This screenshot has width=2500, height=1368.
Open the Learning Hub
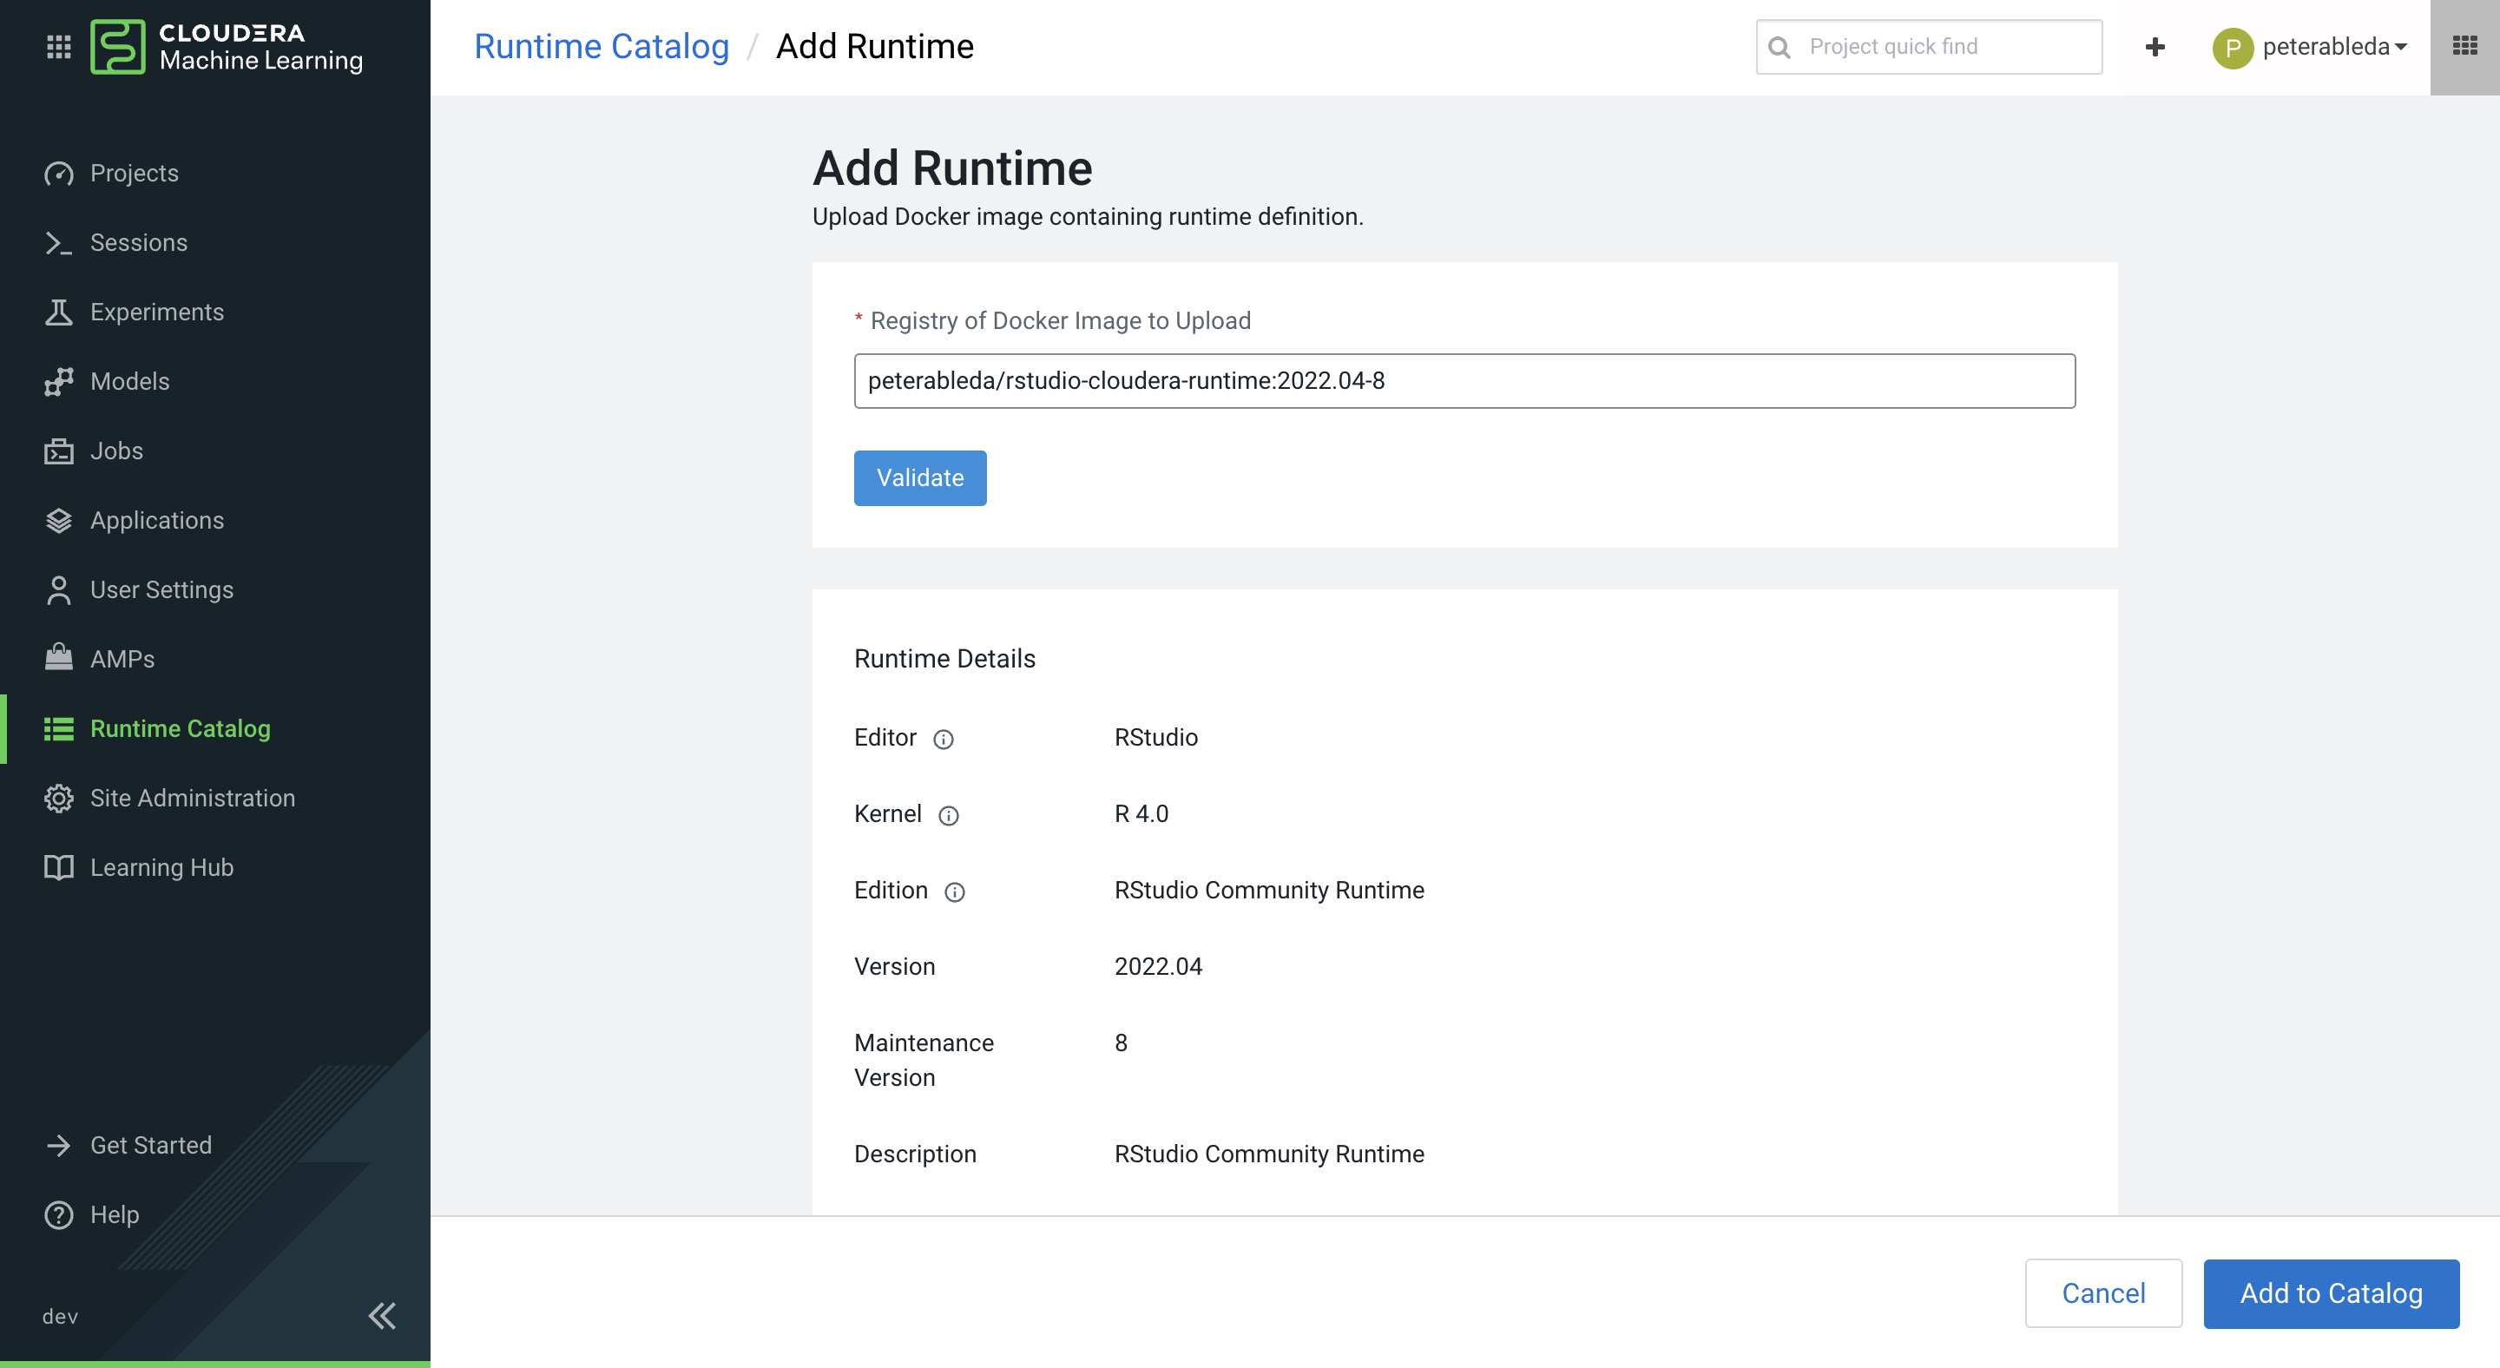point(162,866)
